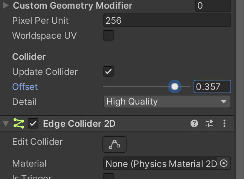The image size is (244, 179).
Task: Click the Edge Collider 2D header title
Action: (79, 124)
